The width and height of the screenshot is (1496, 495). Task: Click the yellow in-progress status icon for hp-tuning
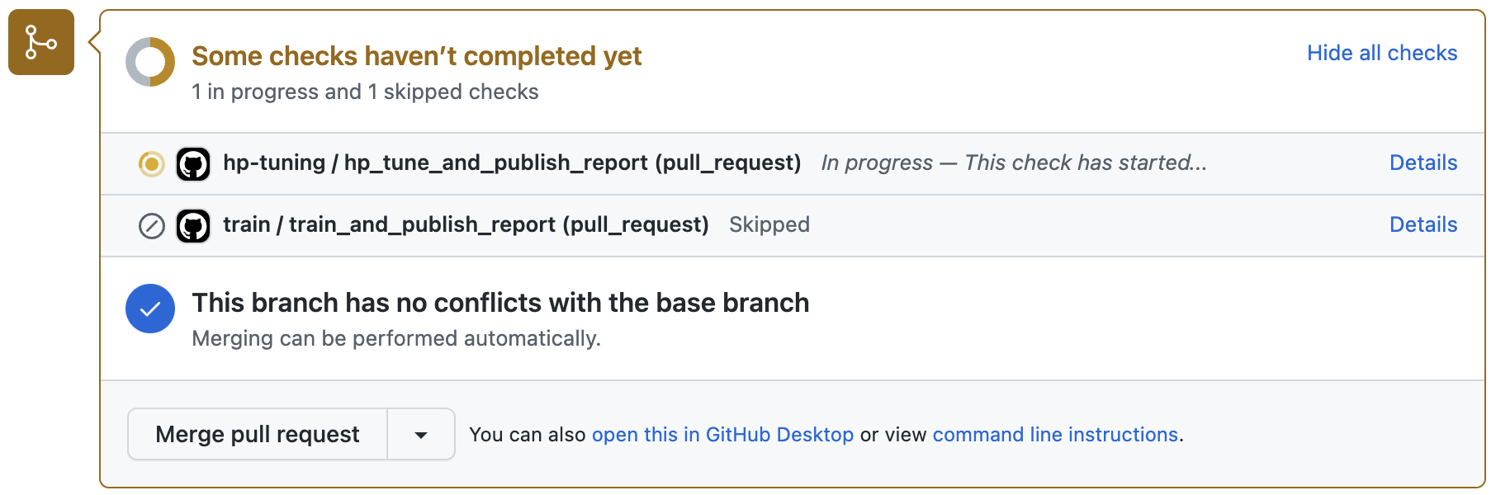pos(152,164)
